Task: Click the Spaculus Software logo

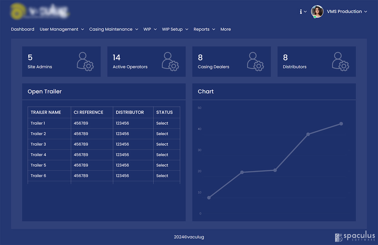Action: click(355, 237)
